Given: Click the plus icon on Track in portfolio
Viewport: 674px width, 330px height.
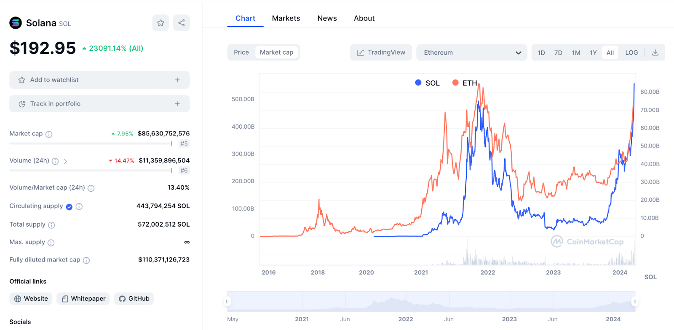Looking at the screenshot, I should [177, 104].
